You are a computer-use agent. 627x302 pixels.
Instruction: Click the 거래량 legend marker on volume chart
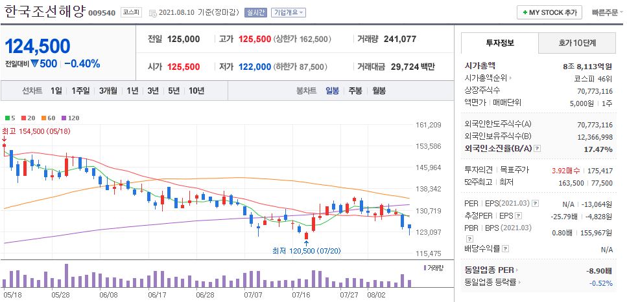(x=425, y=268)
